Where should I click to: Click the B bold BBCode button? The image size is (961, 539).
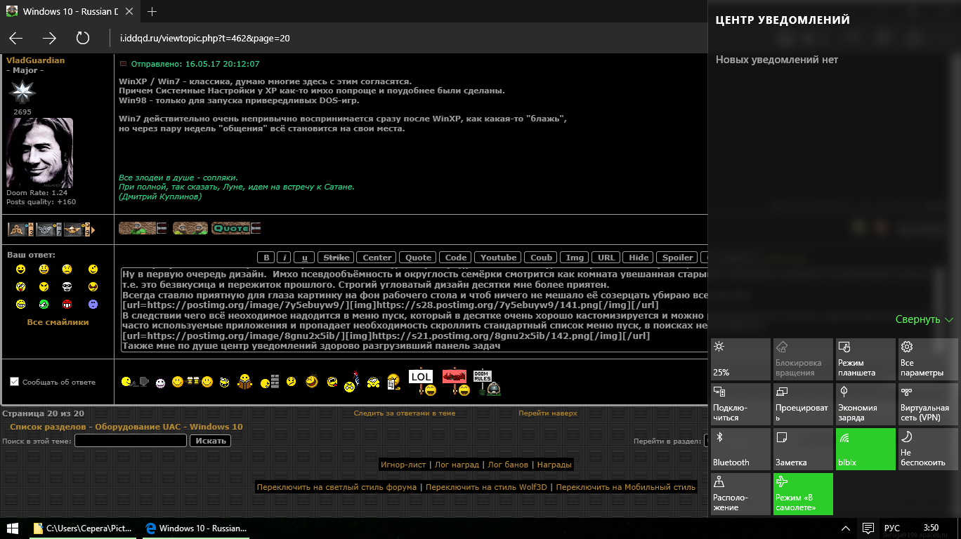pyautogui.click(x=266, y=258)
